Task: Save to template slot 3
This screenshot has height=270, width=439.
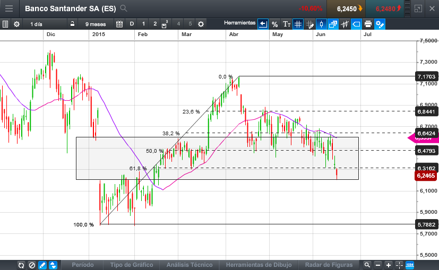Action: click(165, 24)
